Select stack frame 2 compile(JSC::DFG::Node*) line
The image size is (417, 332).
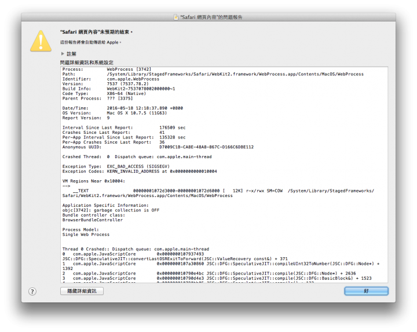point(209,273)
